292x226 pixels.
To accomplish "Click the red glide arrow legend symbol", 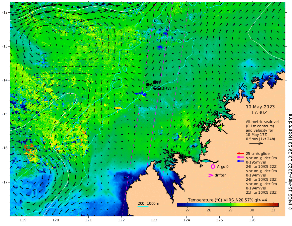I will [x=241, y=154].
